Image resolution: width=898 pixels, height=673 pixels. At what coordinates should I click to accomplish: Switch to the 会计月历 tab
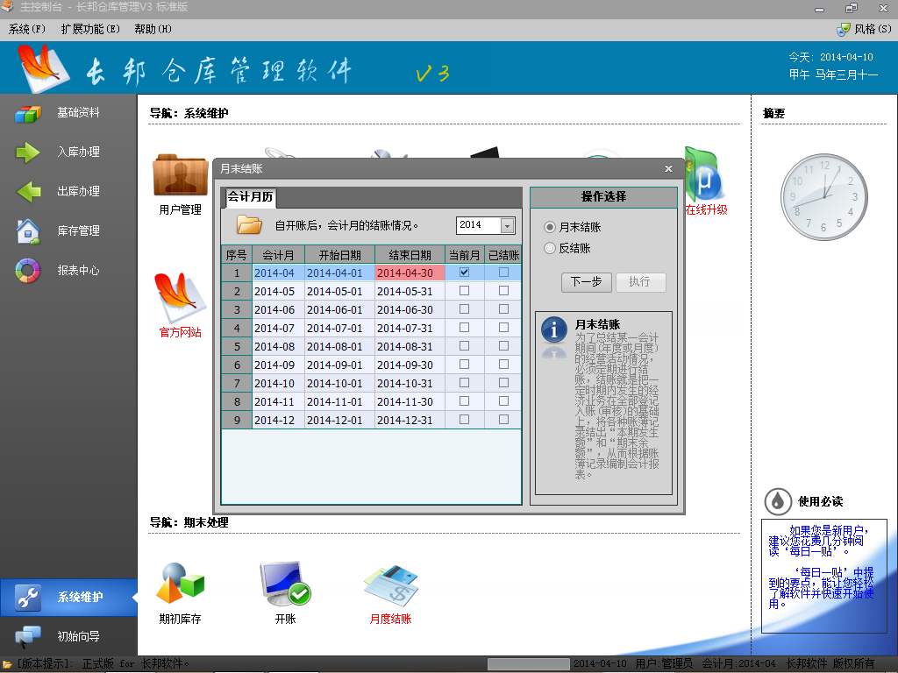click(x=250, y=197)
